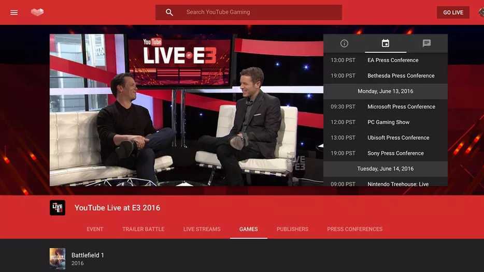This screenshot has height=272, width=484.
Task: Click the 12:00 PST time label
Action: point(343,122)
